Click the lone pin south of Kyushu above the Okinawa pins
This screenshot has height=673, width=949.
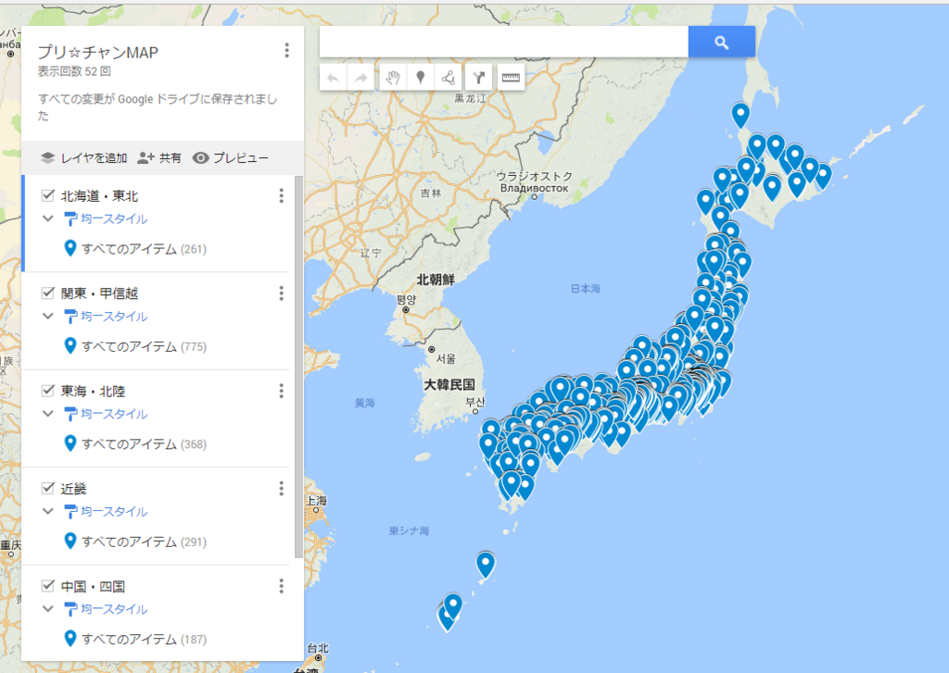tap(486, 565)
